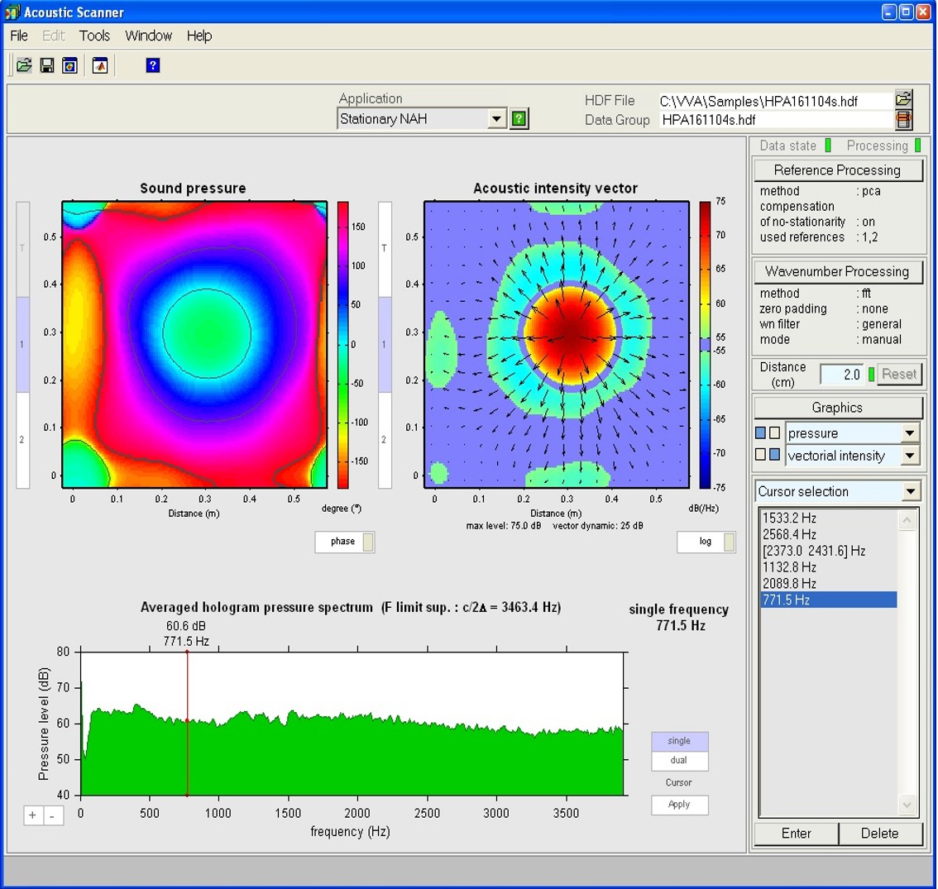
Task: Click the HDF File path field
Action: (x=775, y=101)
